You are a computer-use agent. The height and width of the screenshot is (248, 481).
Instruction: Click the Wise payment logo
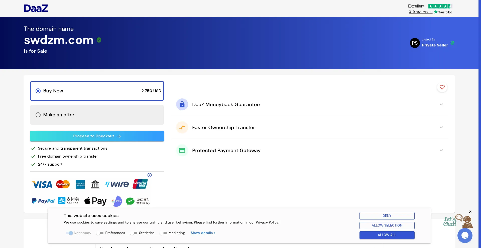(x=117, y=184)
